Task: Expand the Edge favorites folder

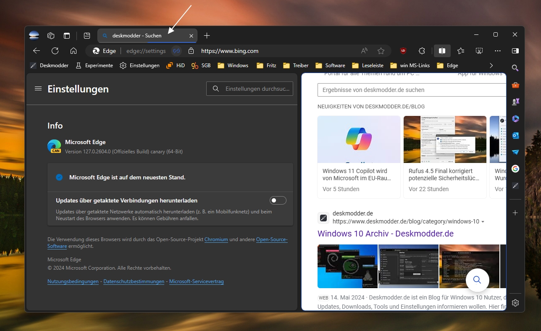Action: tap(447, 66)
